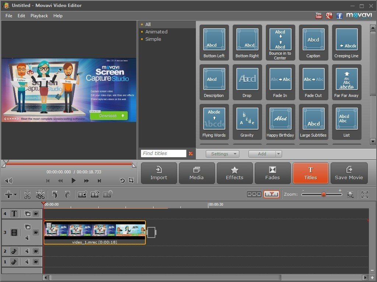This screenshot has height=282, width=377.
Task: Skip to the end with next button
Action: click(99, 181)
